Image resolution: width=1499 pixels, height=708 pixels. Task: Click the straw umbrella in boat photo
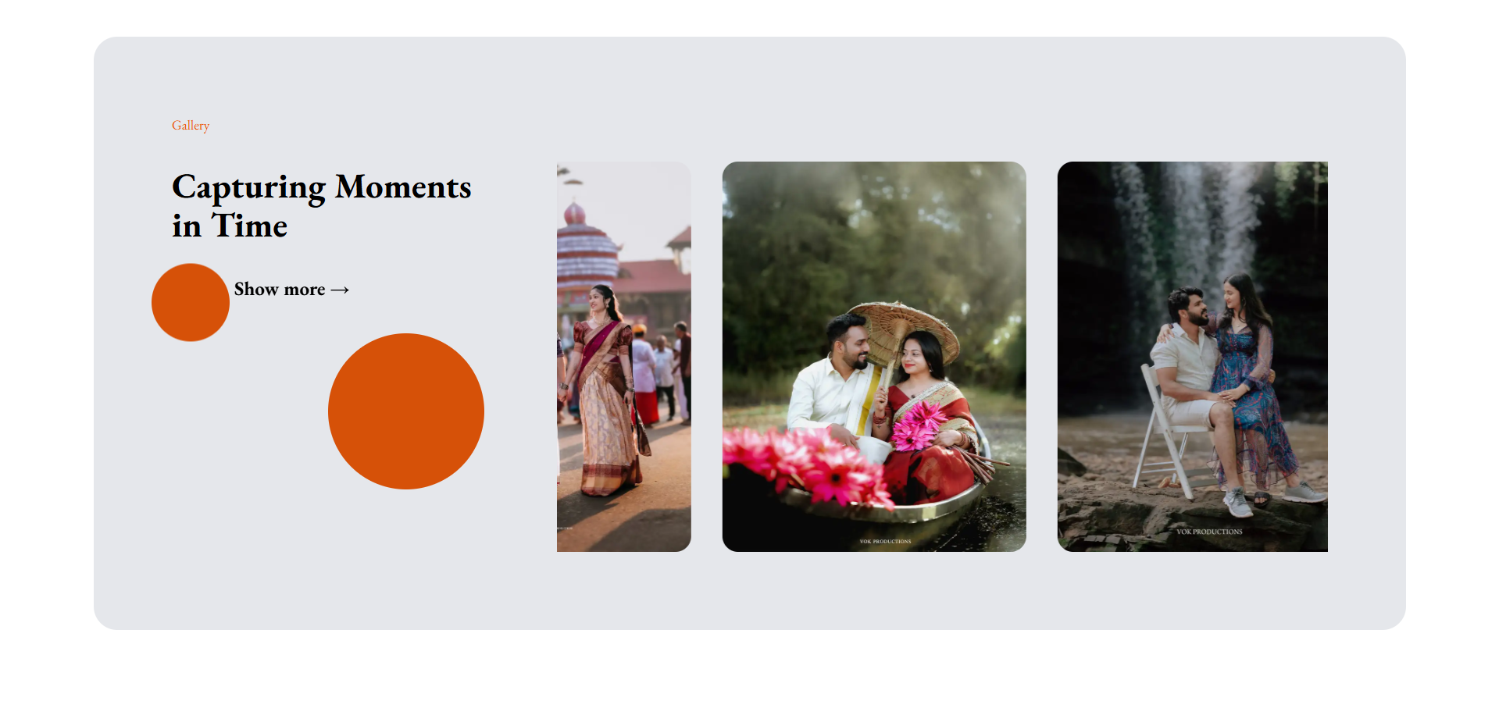point(906,332)
